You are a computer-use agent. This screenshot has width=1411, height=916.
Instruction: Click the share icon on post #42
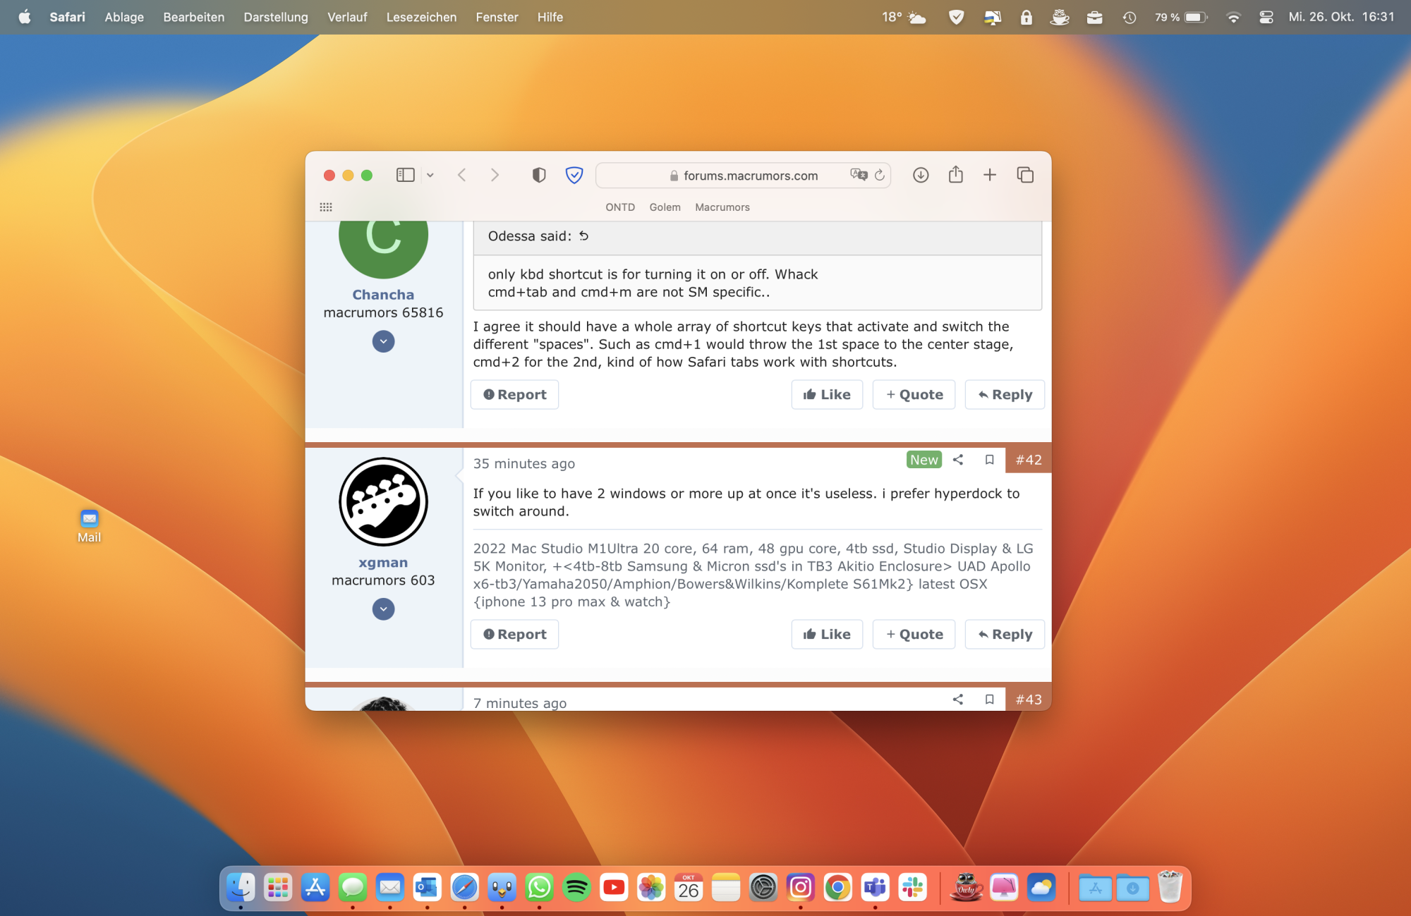click(x=957, y=460)
